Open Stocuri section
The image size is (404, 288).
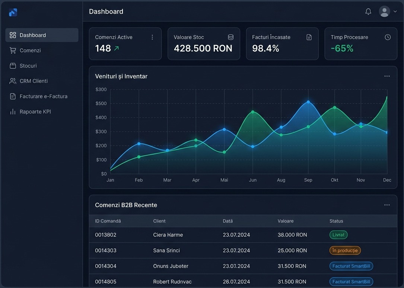tap(42, 66)
